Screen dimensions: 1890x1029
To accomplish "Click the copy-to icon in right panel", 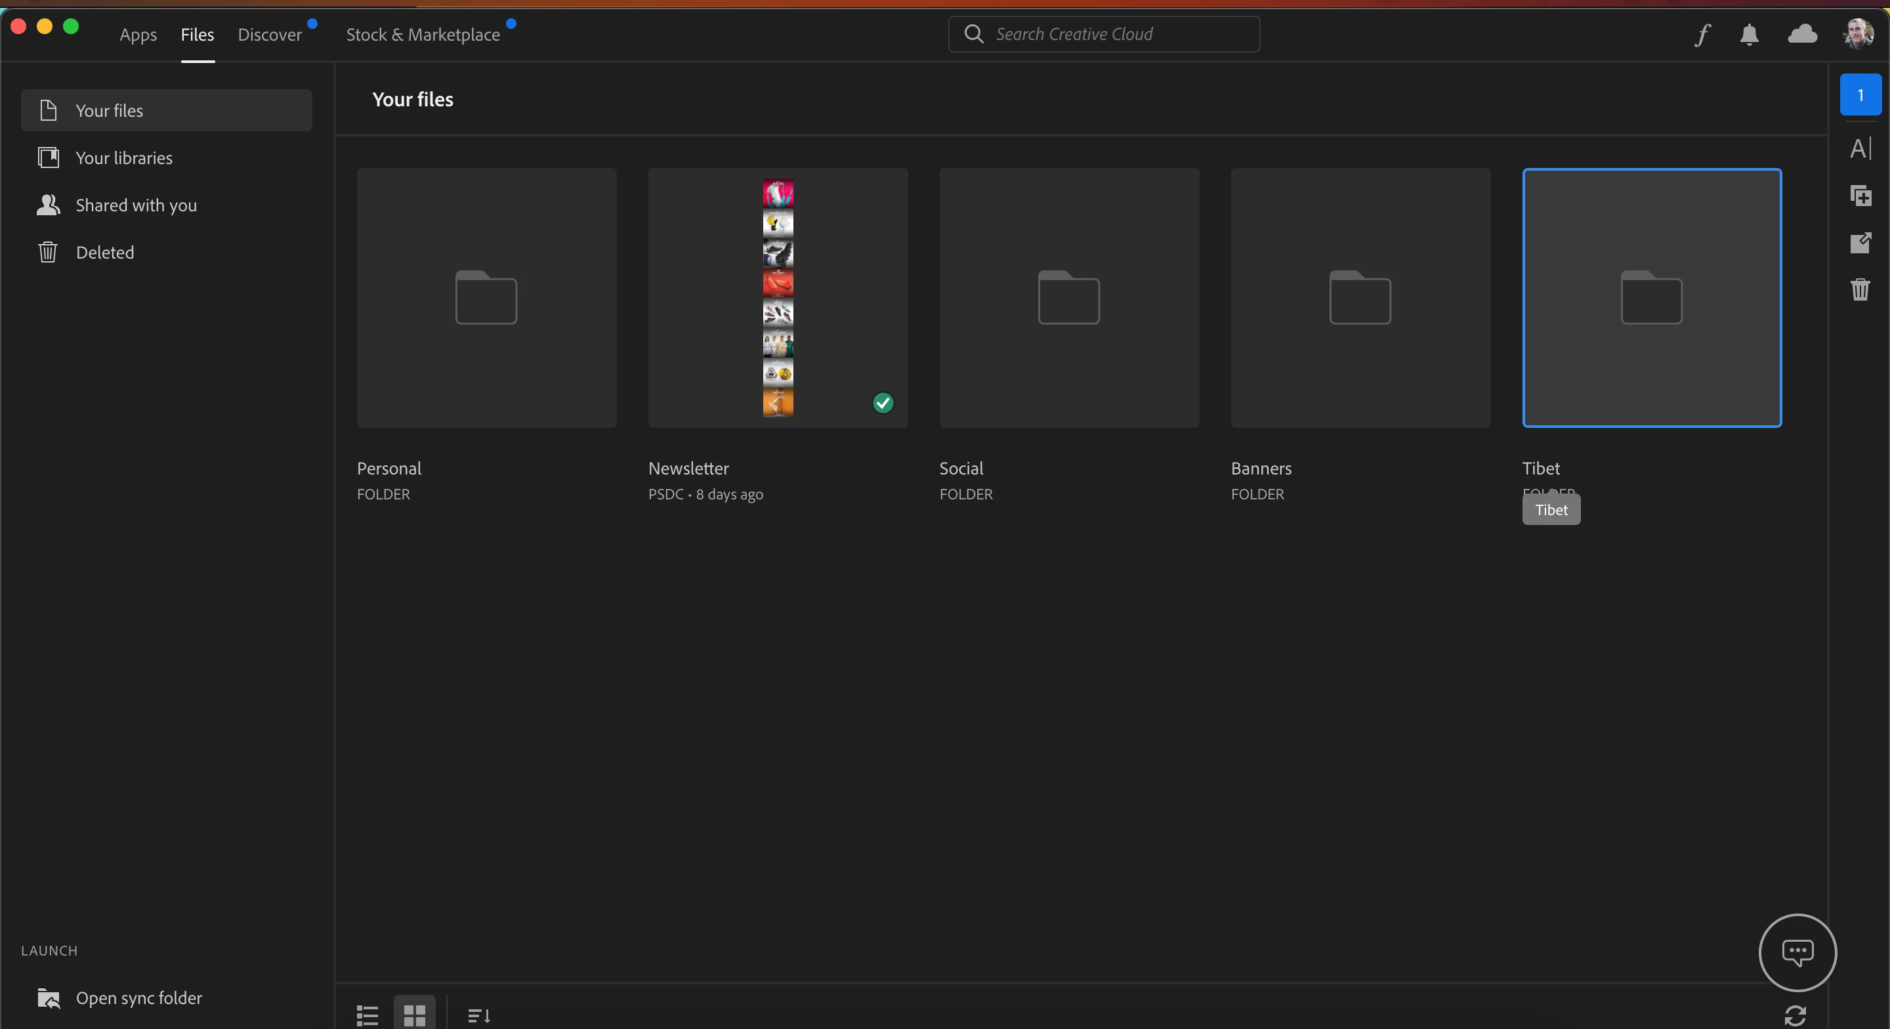I will pyautogui.click(x=1860, y=196).
